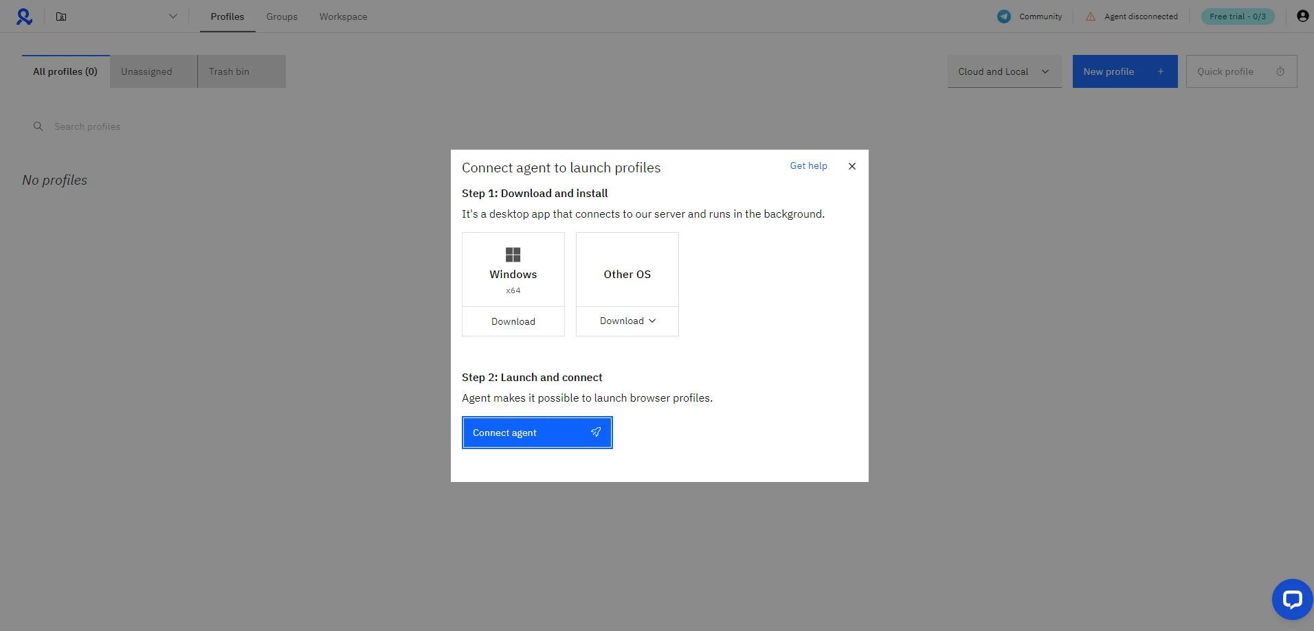The width and height of the screenshot is (1314, 631).
Task: Click the workspace folder icon in header
Action: coord(61,16)
